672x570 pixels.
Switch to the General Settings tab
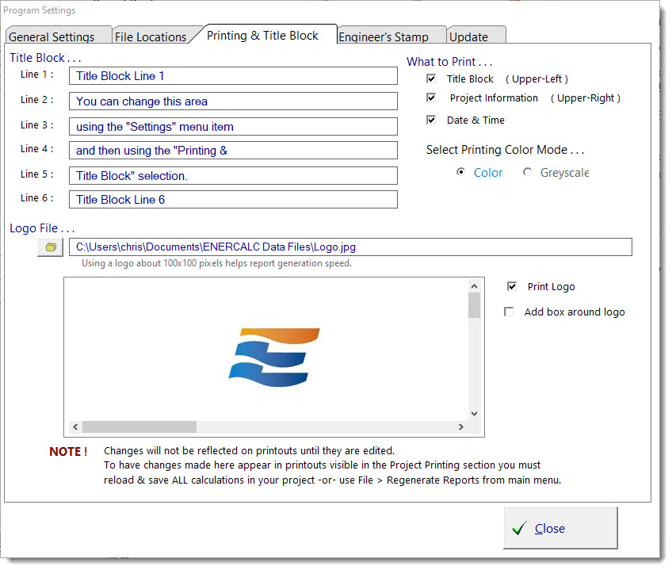click(x=52, y=36)
